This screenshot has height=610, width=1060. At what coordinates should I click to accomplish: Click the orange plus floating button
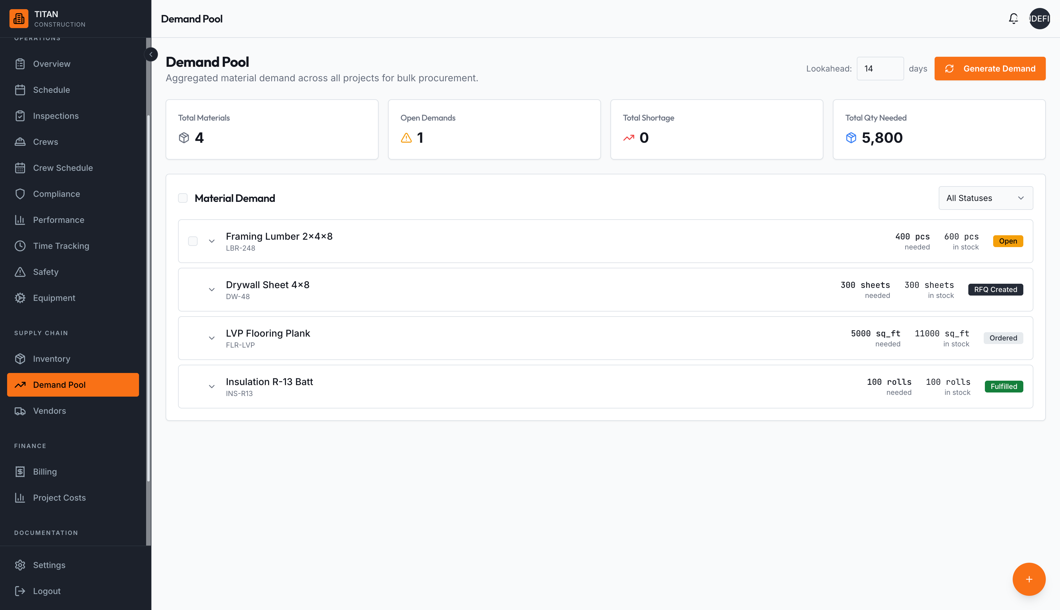pos(1029,579)
